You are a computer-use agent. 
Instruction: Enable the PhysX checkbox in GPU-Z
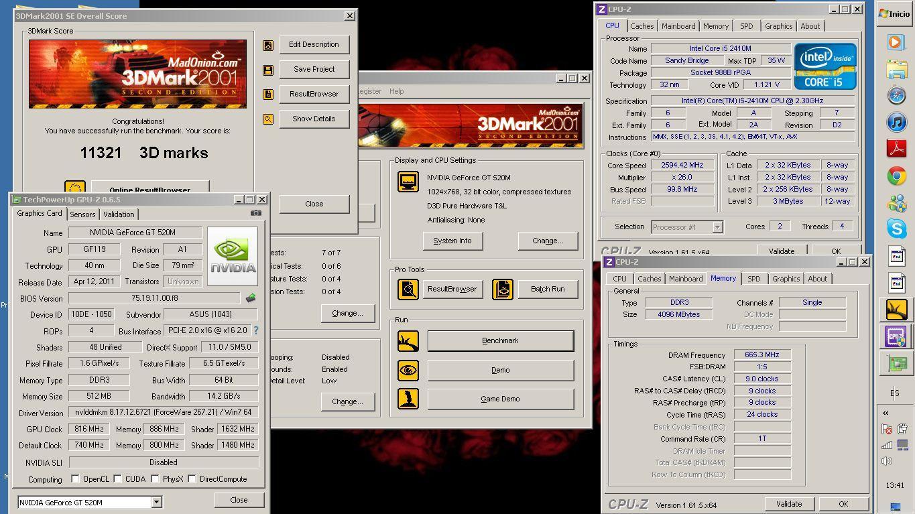(155, 479)
